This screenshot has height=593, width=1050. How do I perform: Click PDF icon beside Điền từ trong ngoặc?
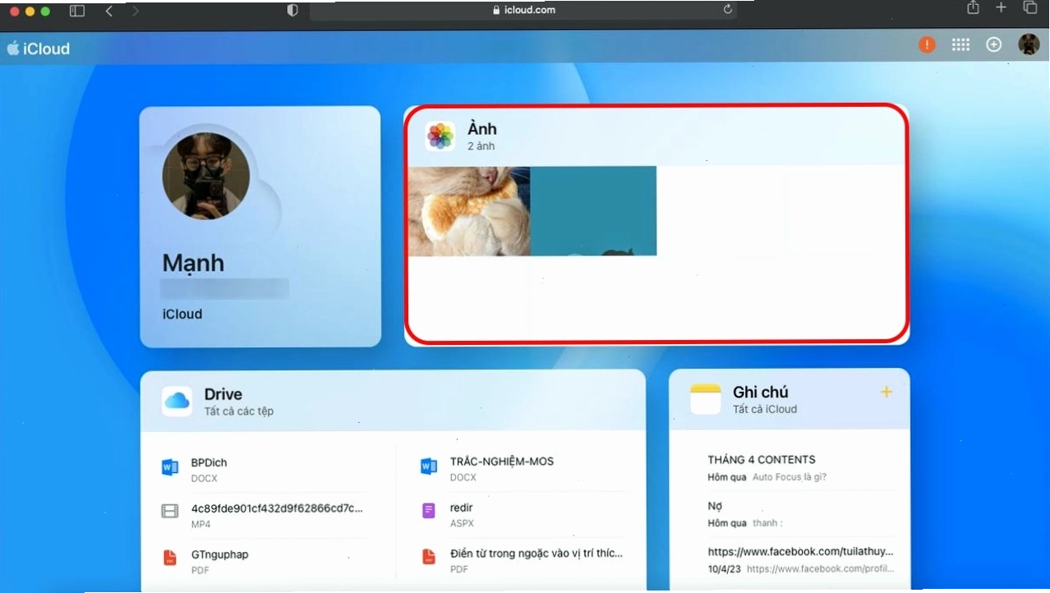(428, 557)
